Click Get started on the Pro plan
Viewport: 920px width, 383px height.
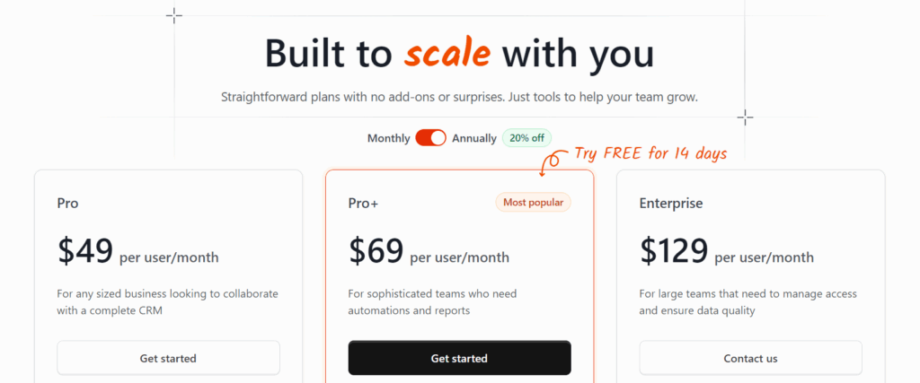pos(168,358)
